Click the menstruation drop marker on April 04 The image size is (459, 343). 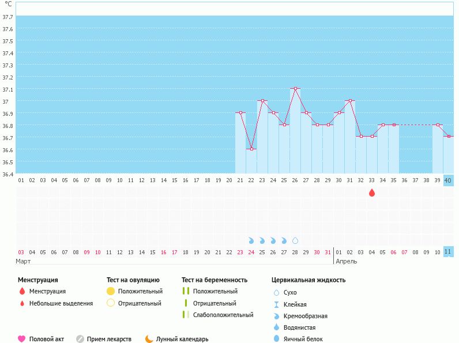[x=372, y=193]
